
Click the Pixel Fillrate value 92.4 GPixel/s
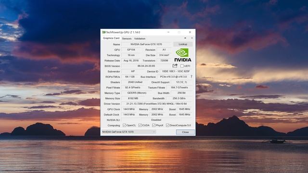pyautogui.click(x=133, y=87)
